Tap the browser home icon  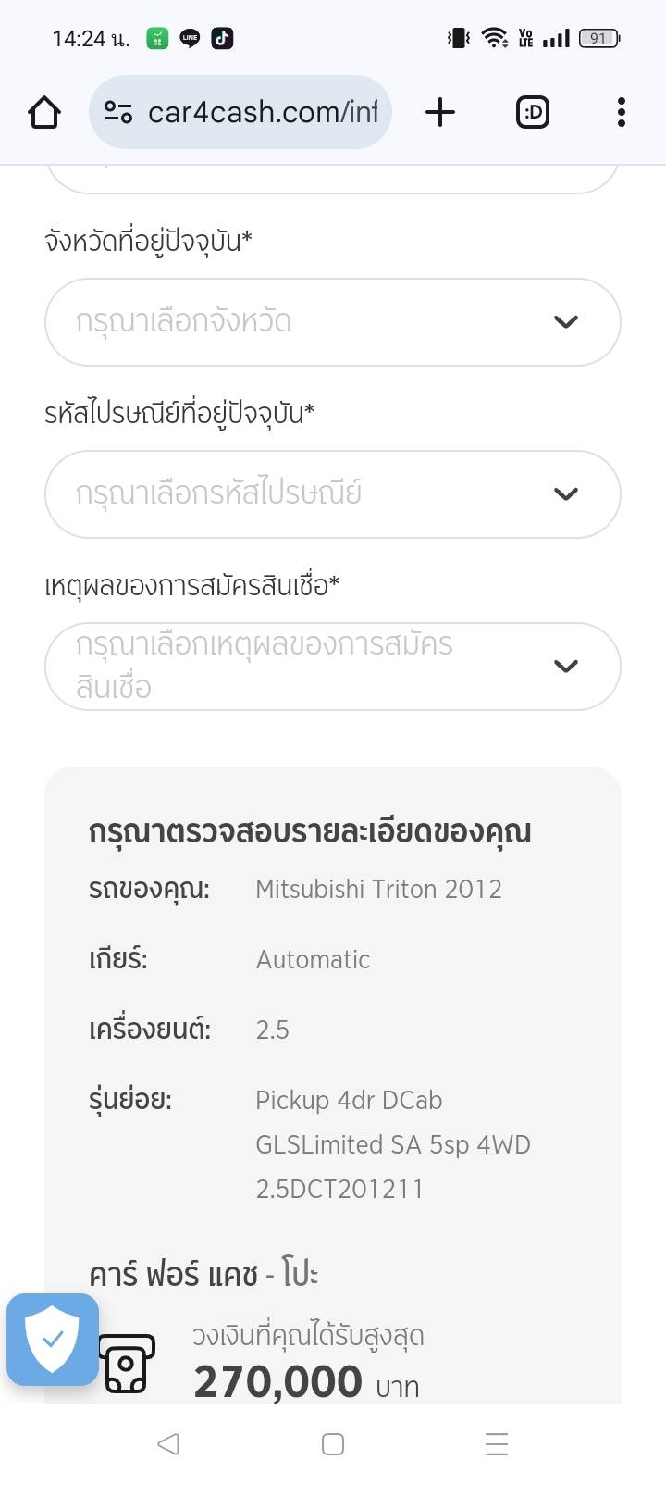tap(44, 112)
